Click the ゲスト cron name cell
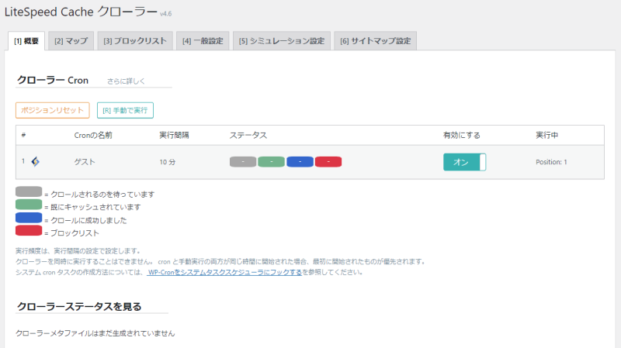The image size is (621, 348). click(85, 162)
